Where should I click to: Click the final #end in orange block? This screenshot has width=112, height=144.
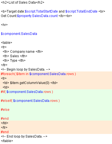pyautogui.click(x=5, y=132)
